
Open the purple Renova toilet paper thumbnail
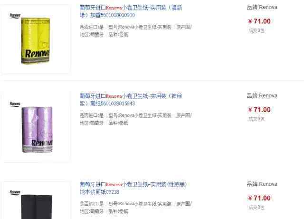[x=36, y=127]
